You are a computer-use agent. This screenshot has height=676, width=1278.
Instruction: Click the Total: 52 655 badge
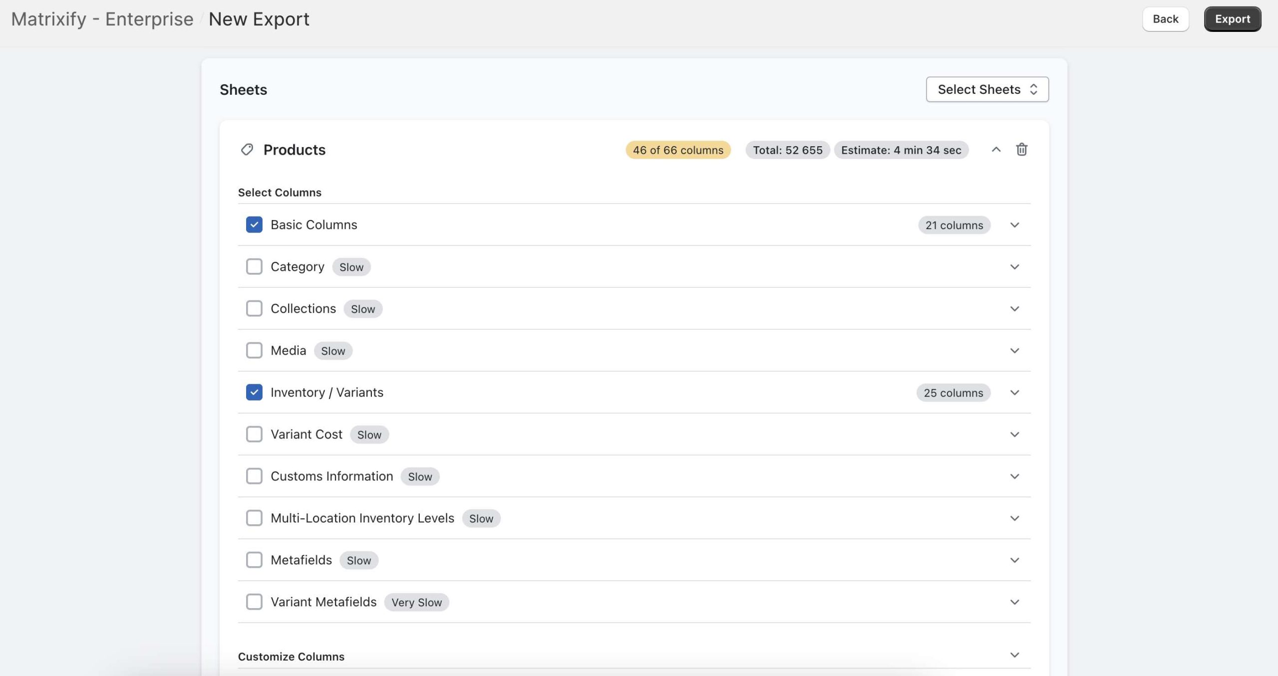coord(787,150)
